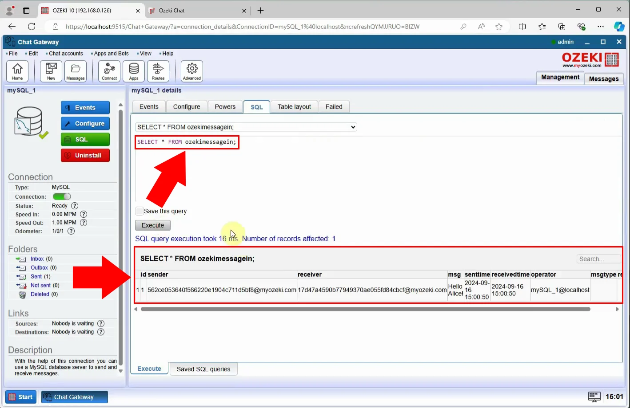Click the left panel vertical scrollbar
This screenshot has width=630, height=408.
click(x=120, y=237)
